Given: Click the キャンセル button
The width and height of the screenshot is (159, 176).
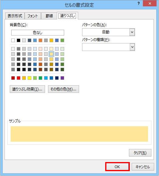Looking at the screenshot, I should 143,167.
